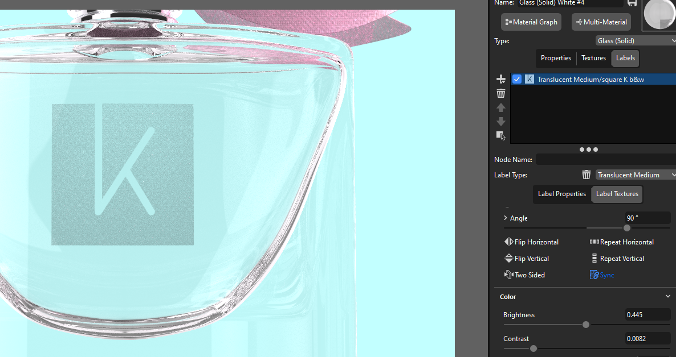Image resolution: width=676 pixels, height=357 pixels.
Task: Collapse the Color section
Action: tap(667, 296)
